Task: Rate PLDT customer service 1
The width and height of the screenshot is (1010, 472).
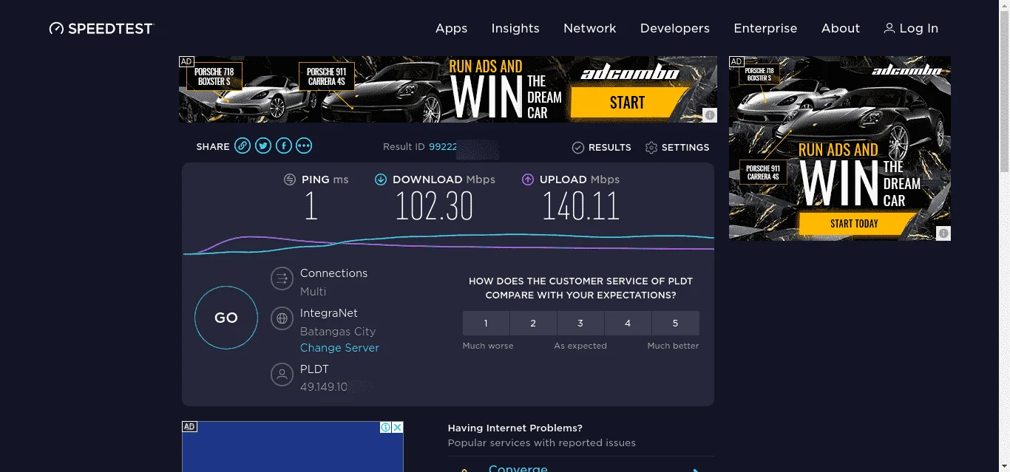Action: (486, 324)
